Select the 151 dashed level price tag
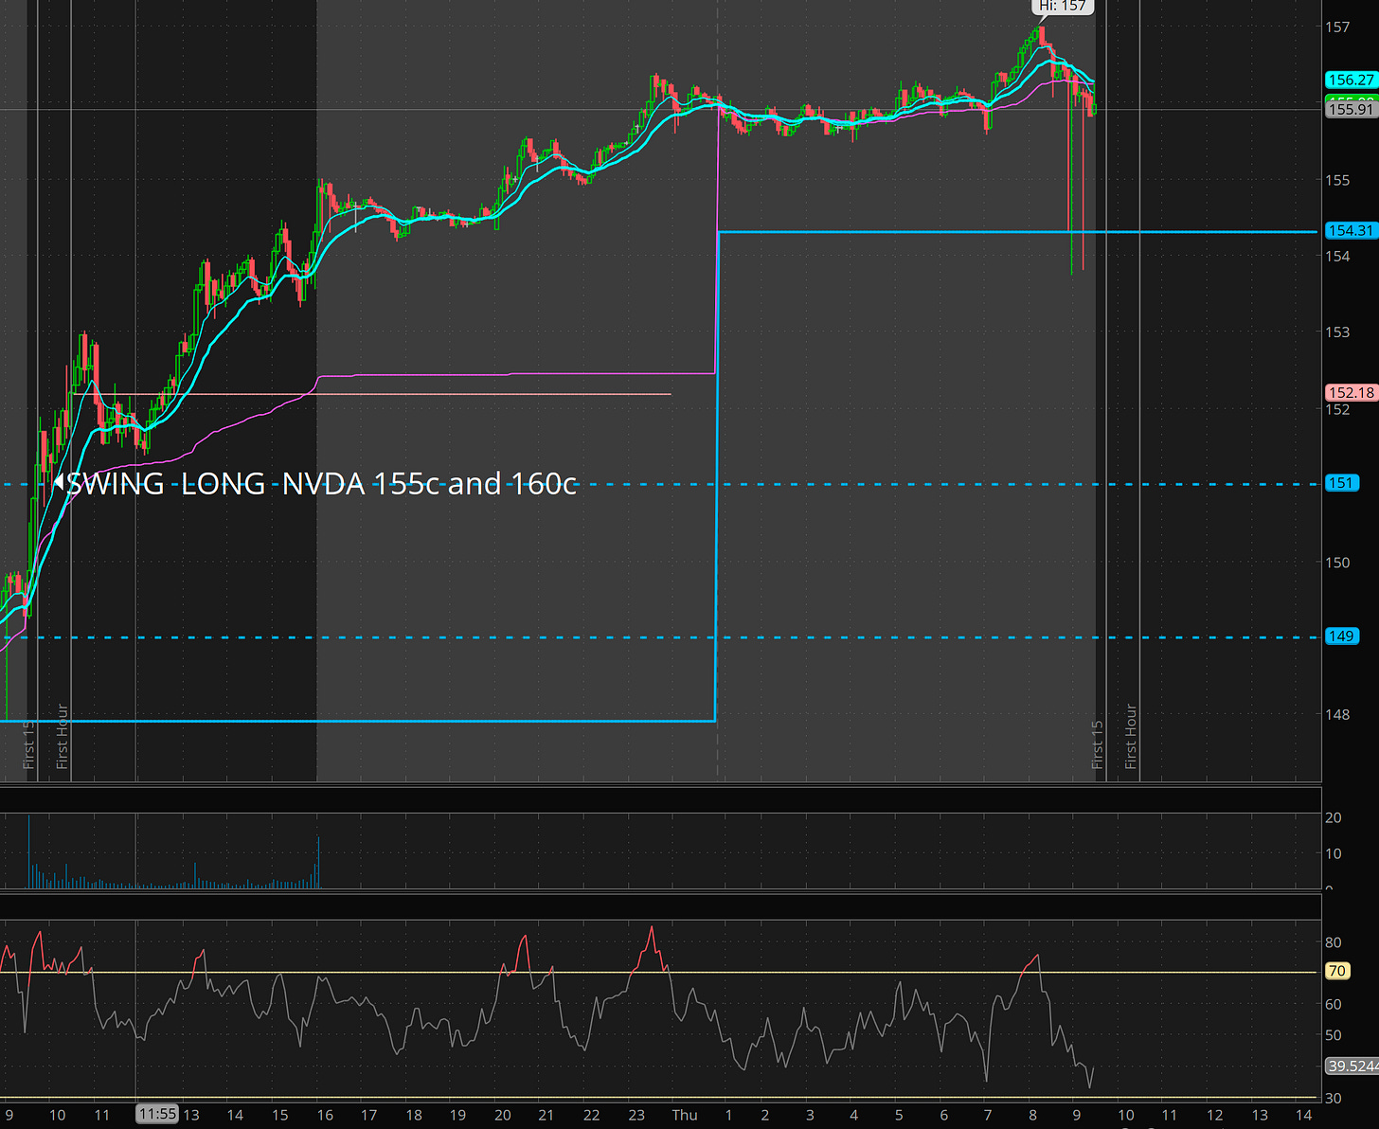1379x1129 pixels. (1342, 484)
